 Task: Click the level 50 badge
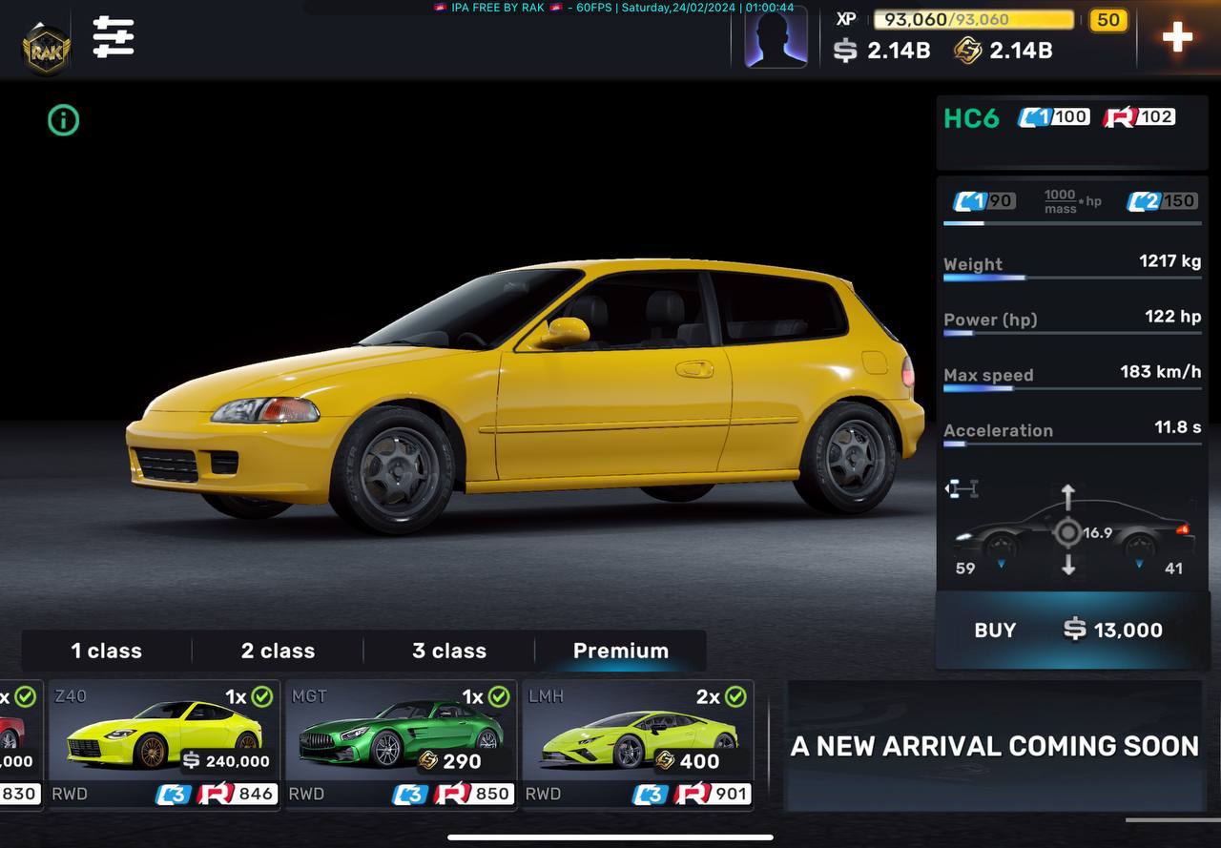point(1108,20)
